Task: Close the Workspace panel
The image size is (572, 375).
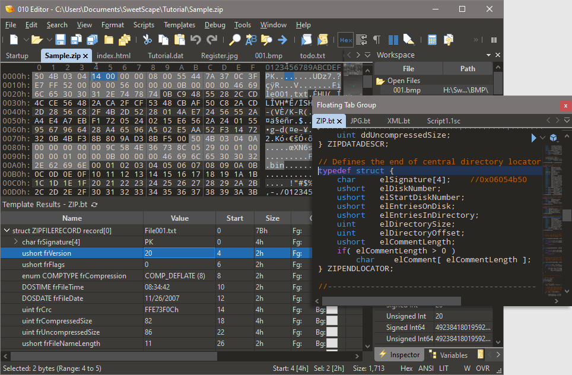Action: pos(498,55)
